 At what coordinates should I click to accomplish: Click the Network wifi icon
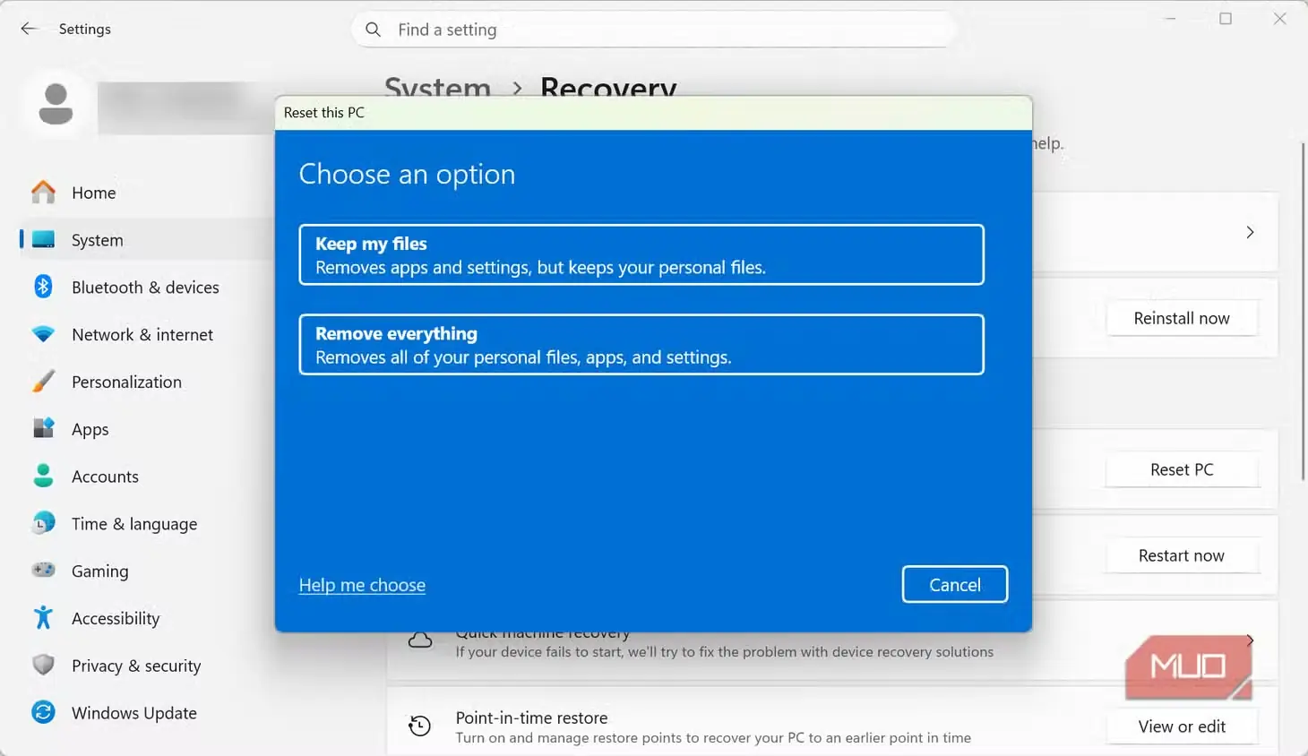pyautogui.click(x=43, y=334)
